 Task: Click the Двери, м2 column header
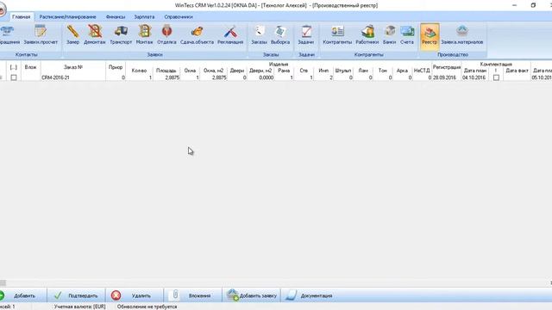tap(260, 71)
